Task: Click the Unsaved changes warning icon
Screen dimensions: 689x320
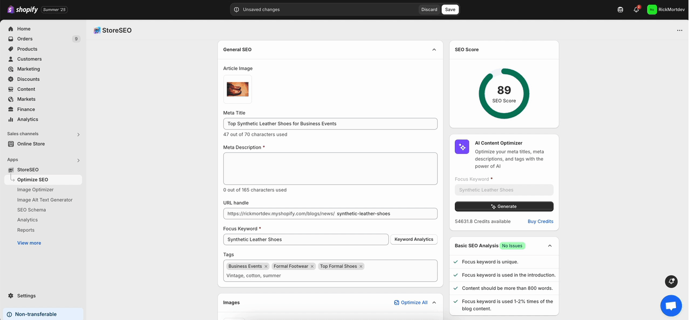Action: (236, 10)
